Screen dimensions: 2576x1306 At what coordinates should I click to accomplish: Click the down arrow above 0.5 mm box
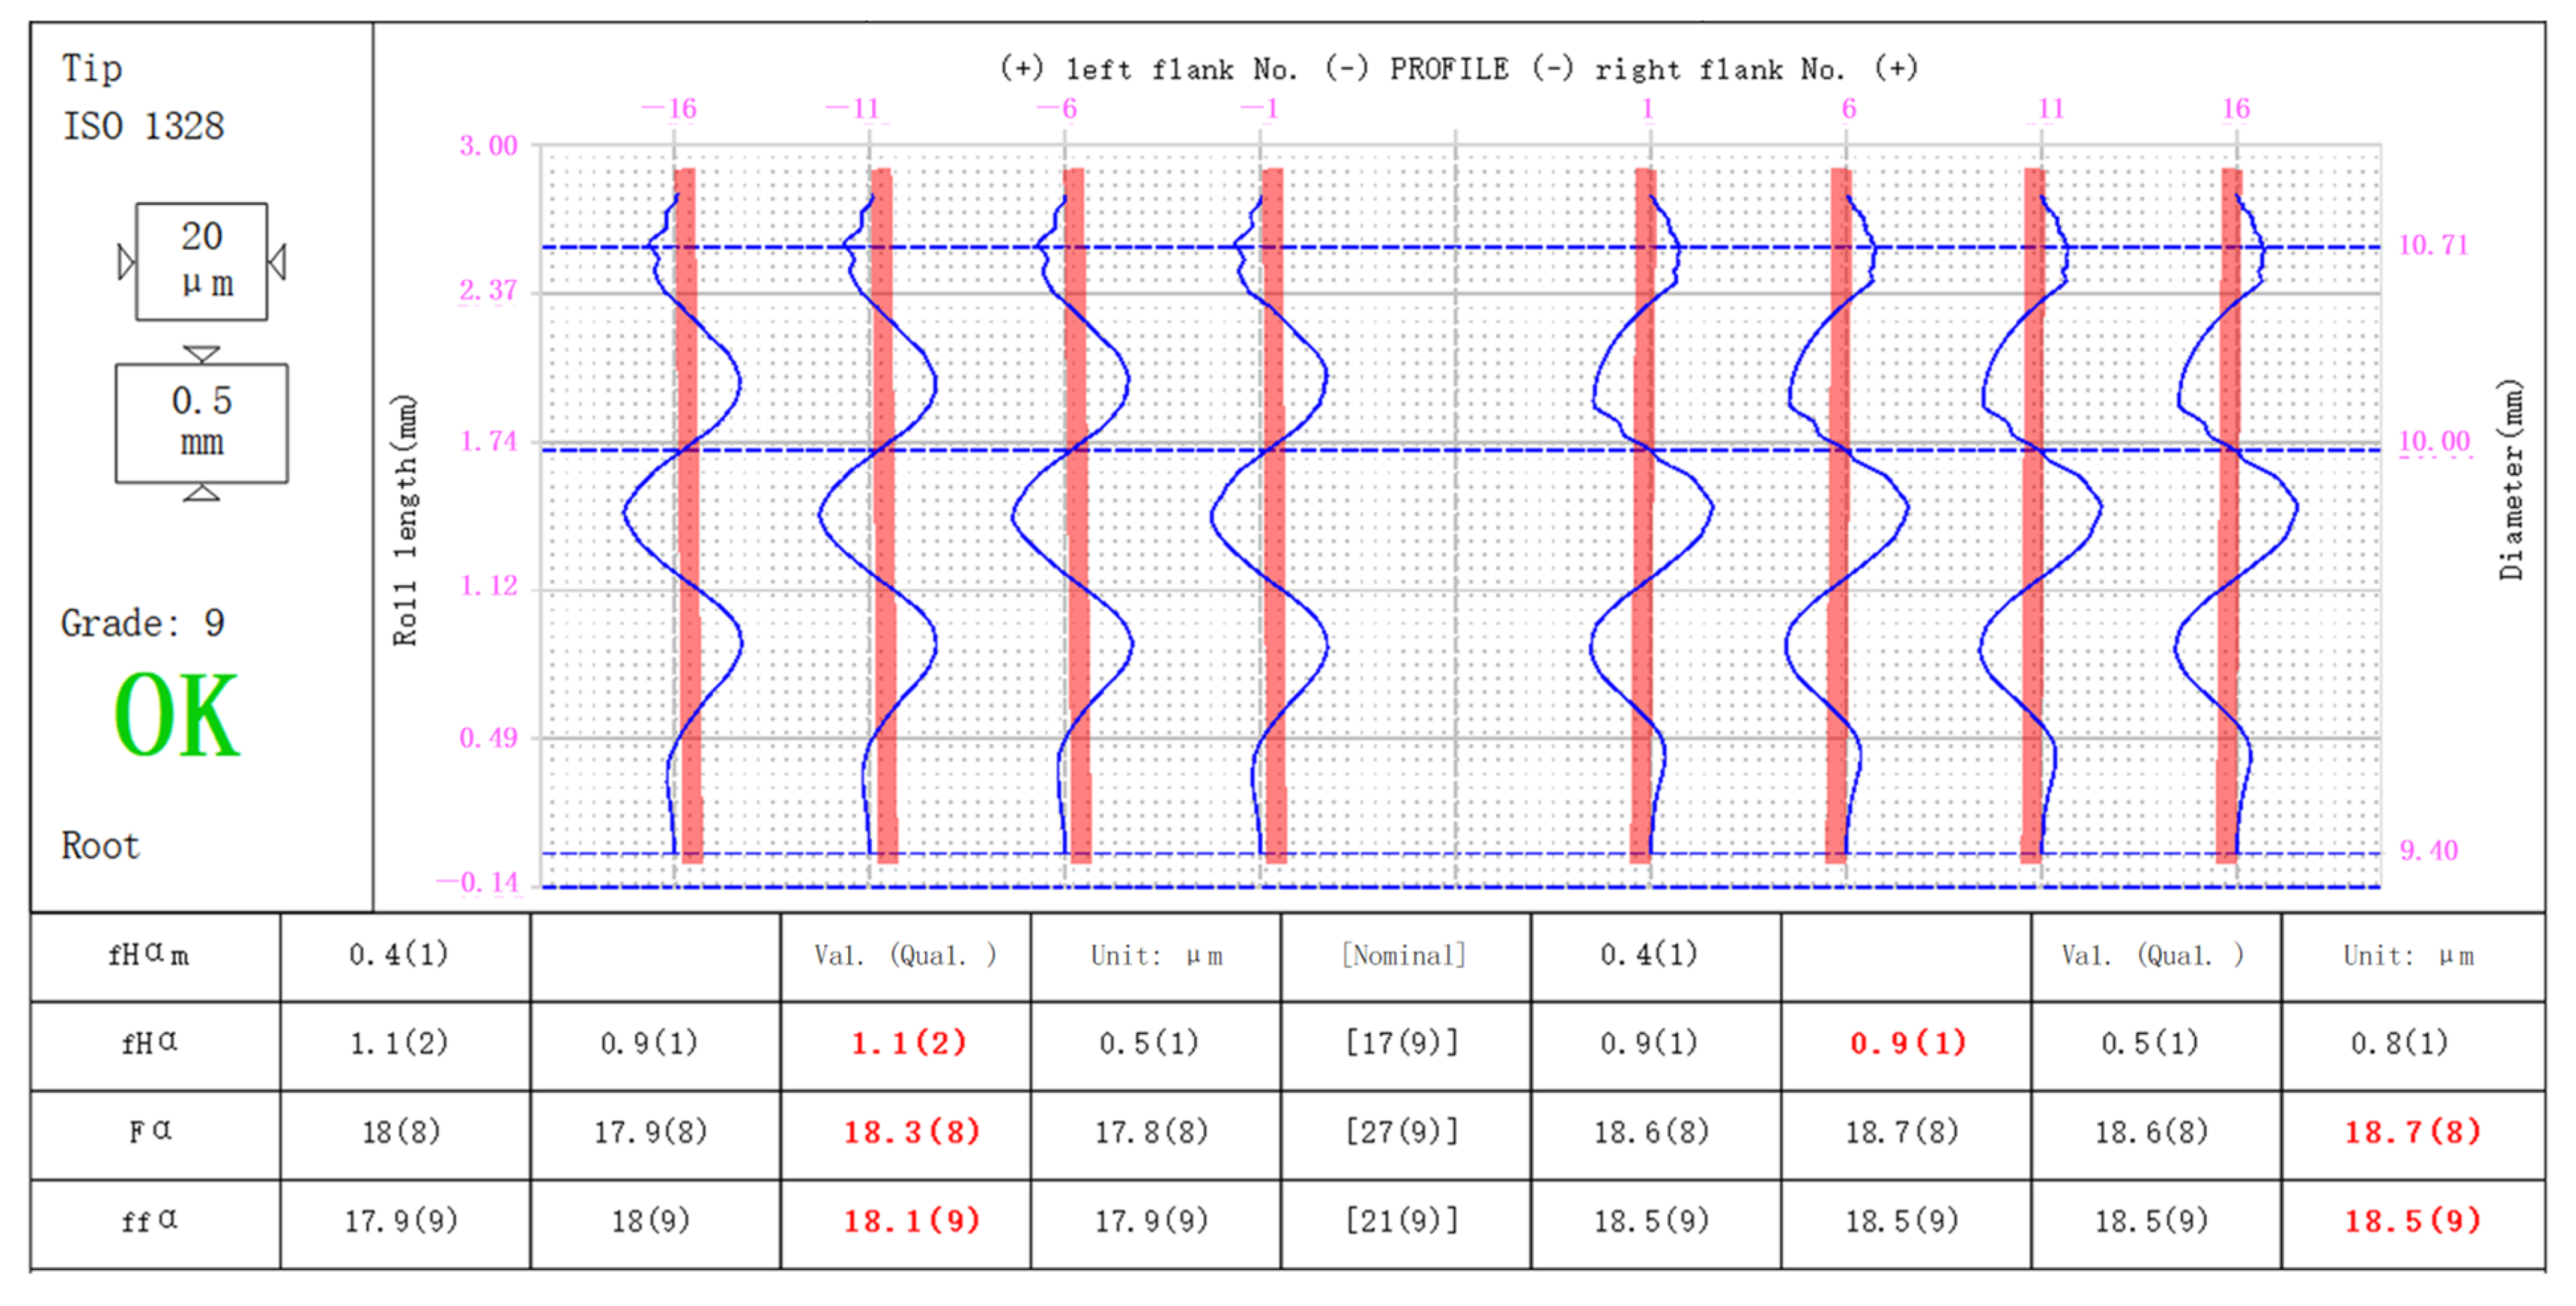tap(201, 353)
